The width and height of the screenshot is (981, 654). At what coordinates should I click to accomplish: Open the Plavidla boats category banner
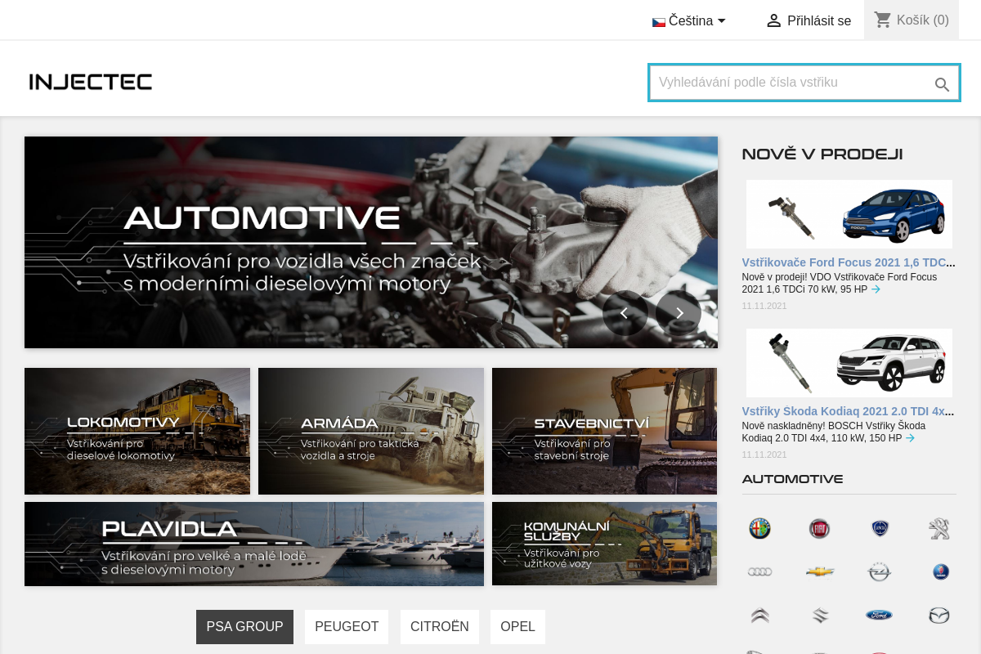pyautogui.click(x=253, y=544)
